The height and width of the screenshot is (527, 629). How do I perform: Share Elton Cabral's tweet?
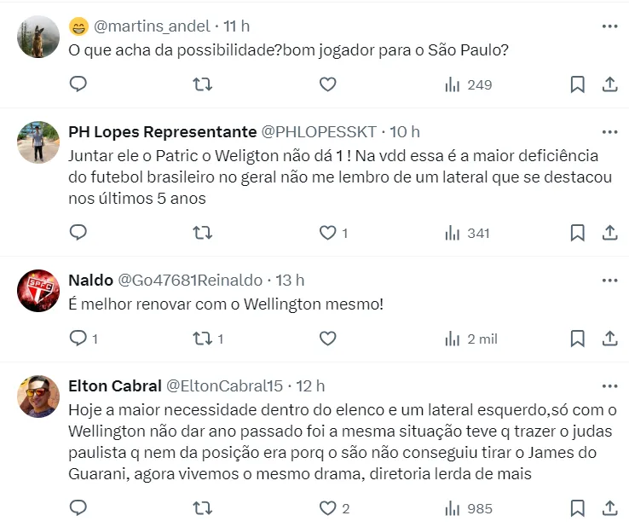(610, 508)
